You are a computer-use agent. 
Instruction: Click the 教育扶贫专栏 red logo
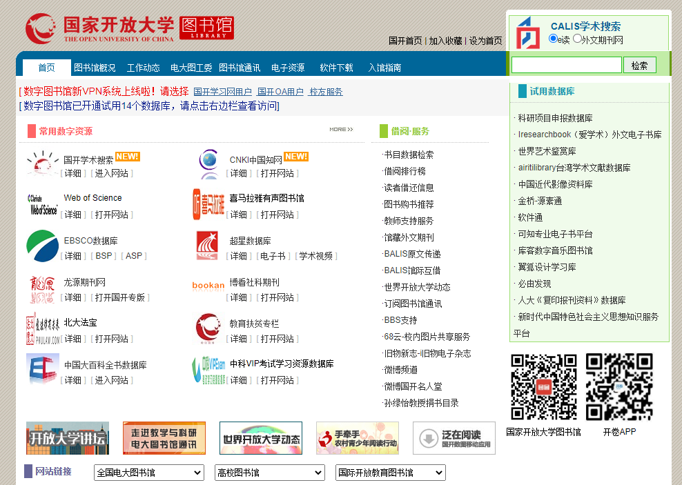[x=208, y=328]
